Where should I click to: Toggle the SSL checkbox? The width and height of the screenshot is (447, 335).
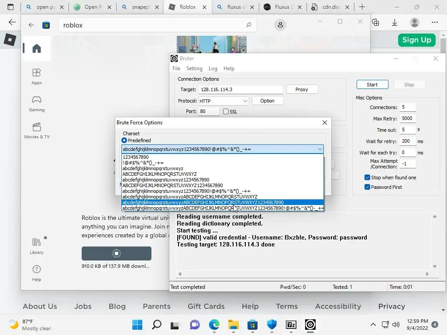226,111
